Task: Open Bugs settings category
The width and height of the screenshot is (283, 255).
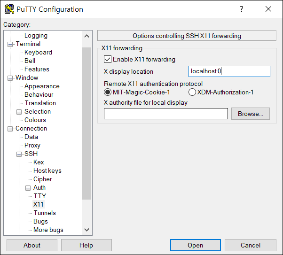Action: click(40, 221)
